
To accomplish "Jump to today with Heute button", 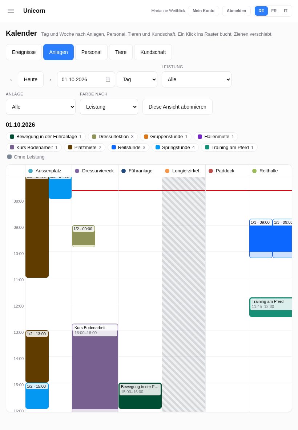I will tap(31, 79).
